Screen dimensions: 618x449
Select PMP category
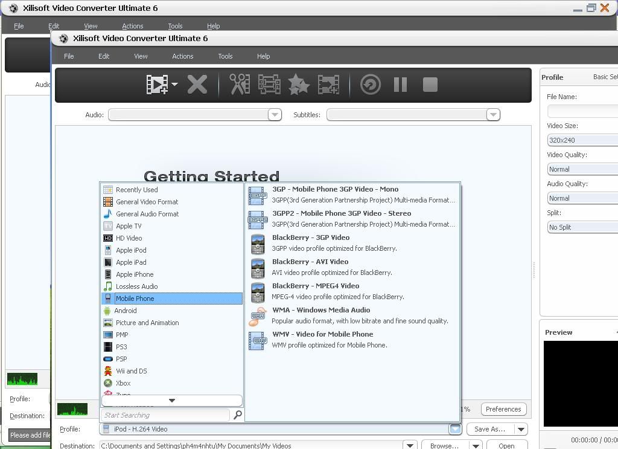pos(172,335)
